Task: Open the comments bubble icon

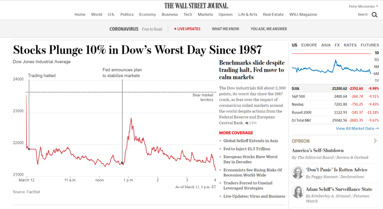Action: (x=247, y=123)
